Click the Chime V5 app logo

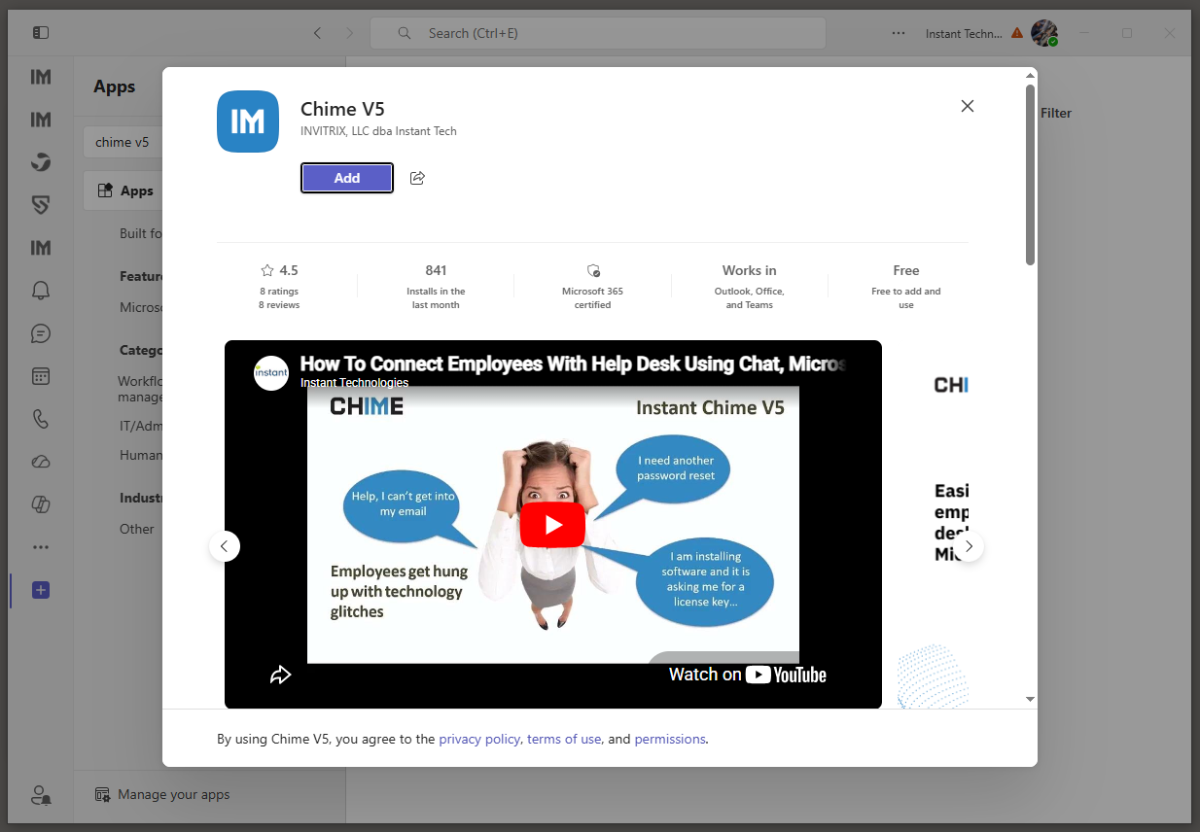[248, 121]
